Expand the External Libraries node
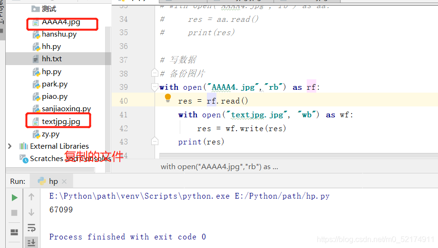 pos(10,146)
